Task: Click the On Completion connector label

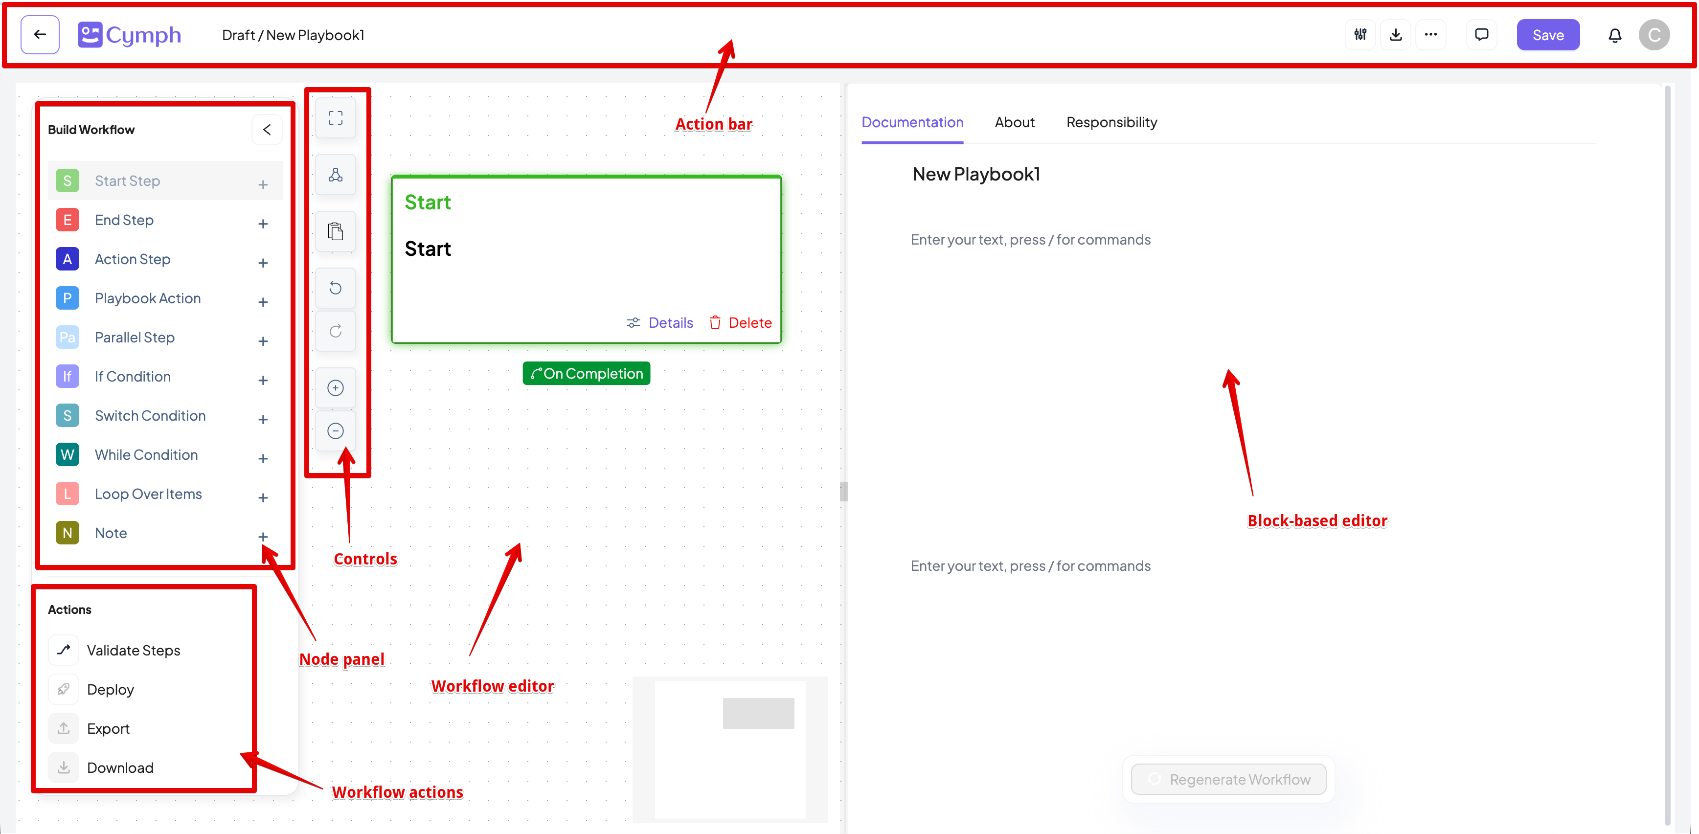Action: (x=586, y=373)
